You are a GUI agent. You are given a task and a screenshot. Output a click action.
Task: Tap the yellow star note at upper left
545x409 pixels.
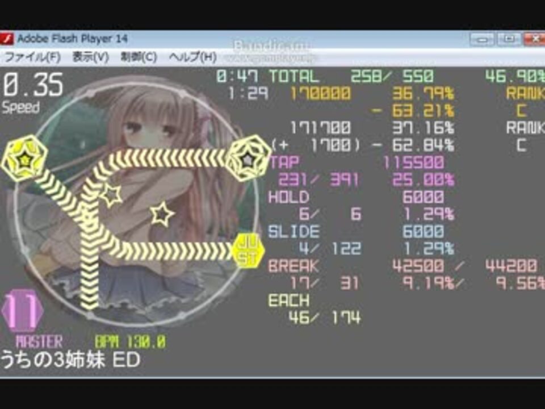pos(24,158)
